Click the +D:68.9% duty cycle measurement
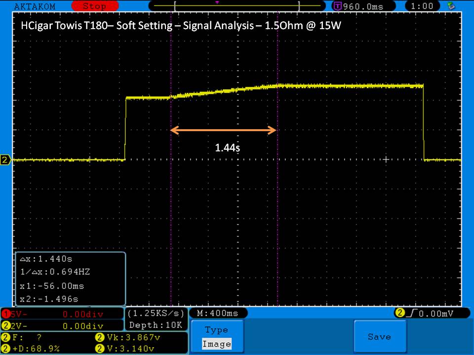 tap(35, 349)
